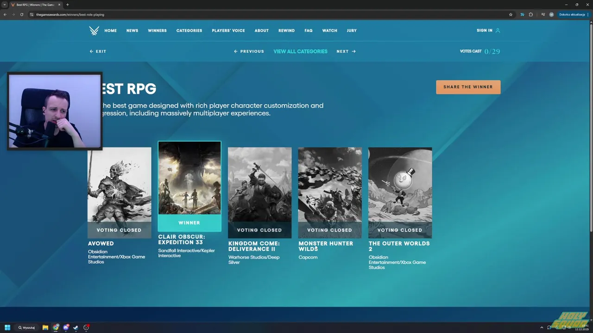Open the HOME navigation item
Screen dimensions: 593x333
(x=110, y=31)
